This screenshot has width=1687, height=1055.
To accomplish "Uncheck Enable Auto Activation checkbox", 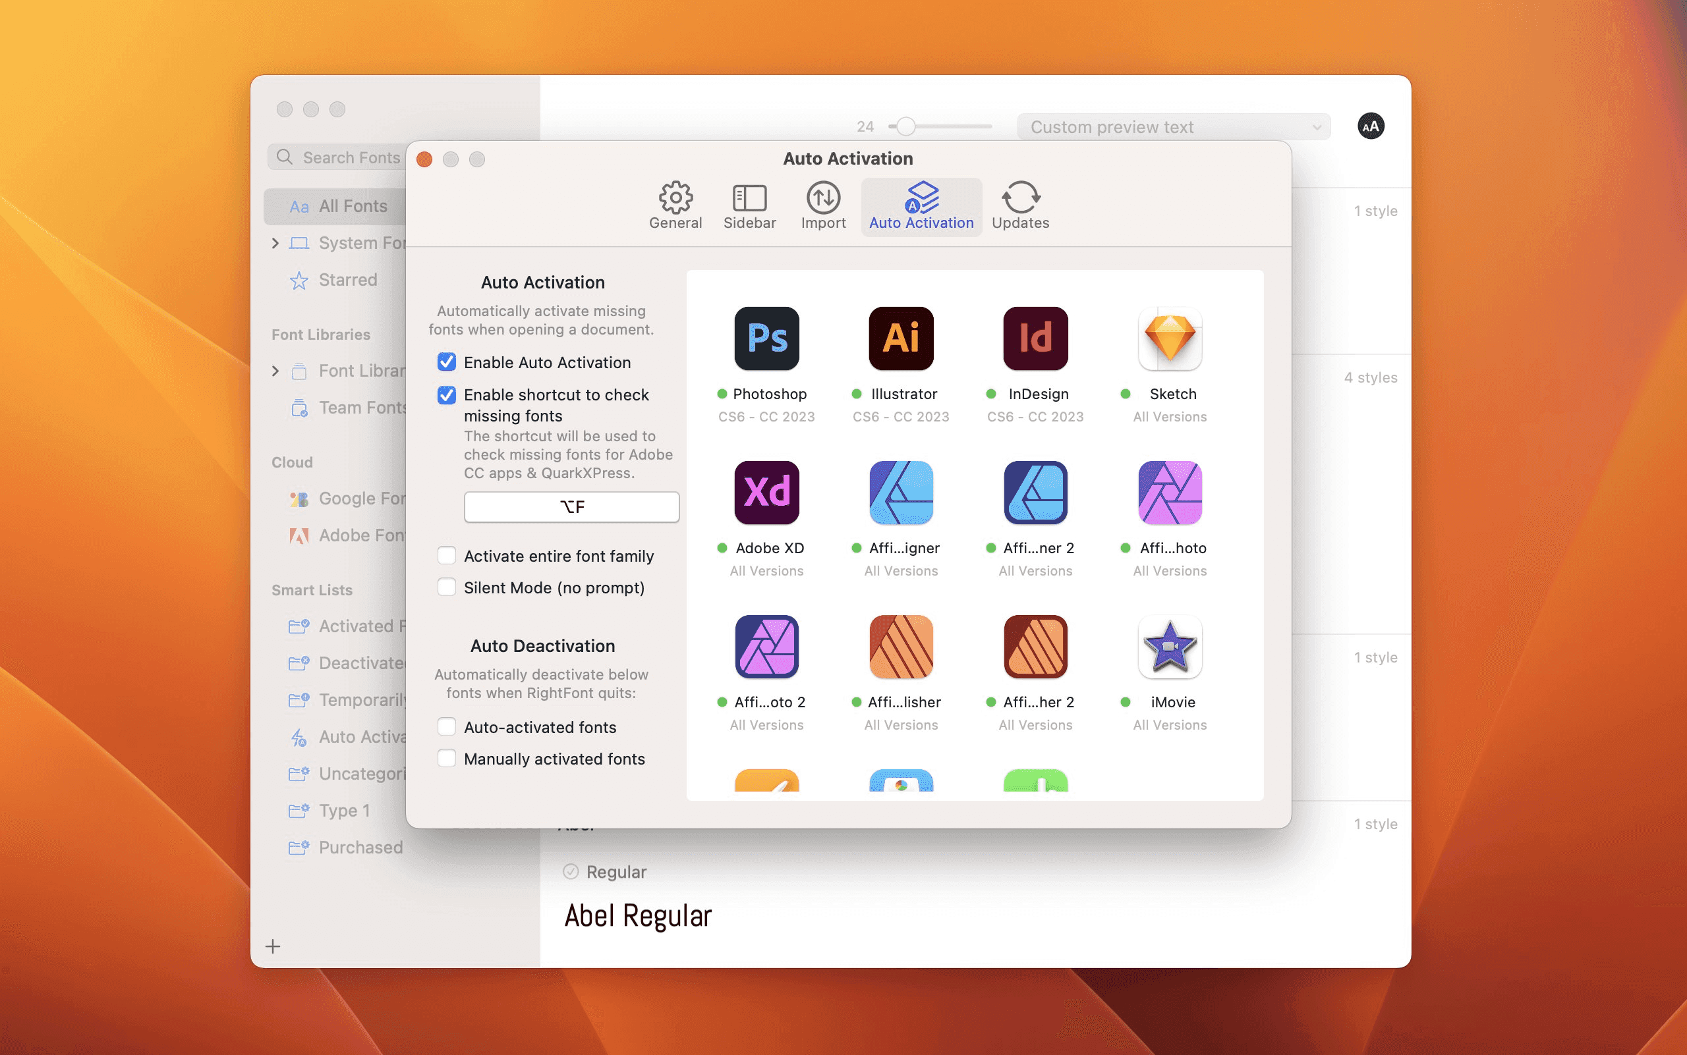I will (x=446, y=362).
